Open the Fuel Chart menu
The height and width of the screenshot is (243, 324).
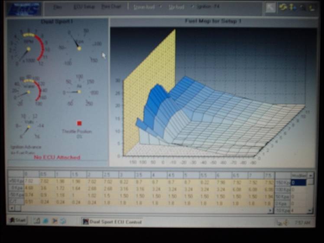(x=110, y=7)
